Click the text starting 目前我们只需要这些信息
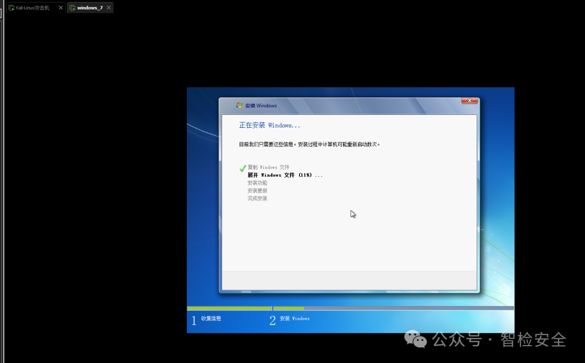The height and width of the screenshot is (363, 585). coord(309,144)
